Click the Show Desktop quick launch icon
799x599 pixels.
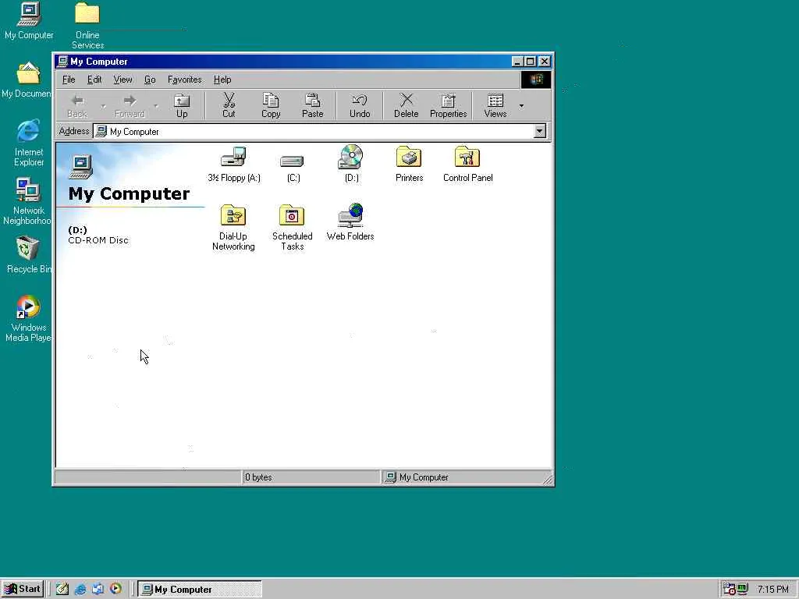click(62, 590)
